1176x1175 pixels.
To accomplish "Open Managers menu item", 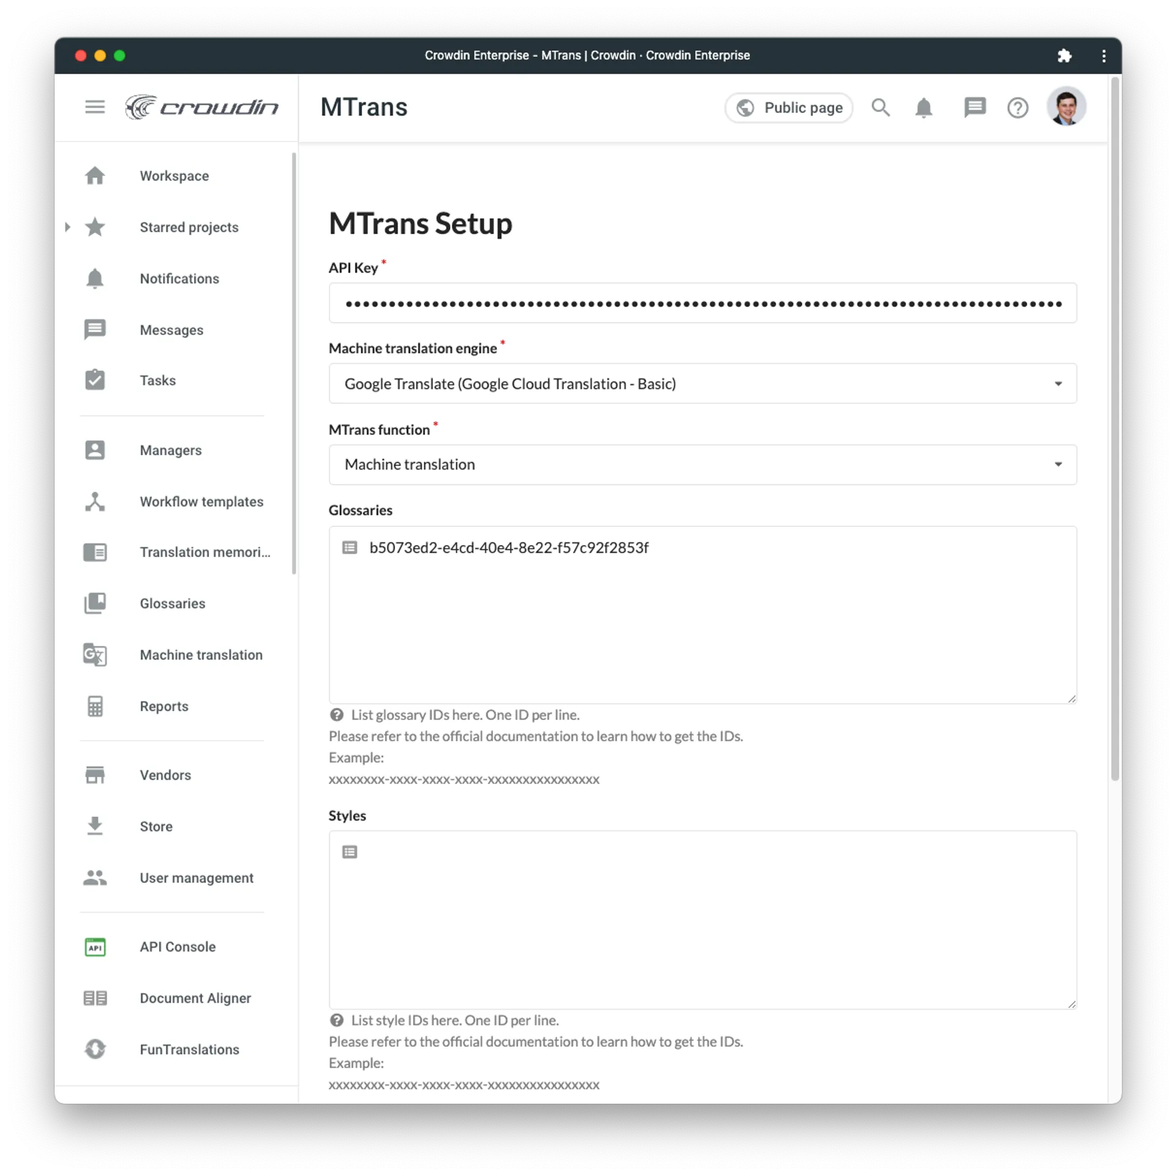I will click(171, 450).
